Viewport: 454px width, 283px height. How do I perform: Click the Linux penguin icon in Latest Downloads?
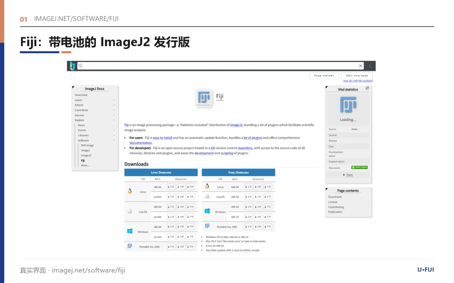tap(130, 191)
